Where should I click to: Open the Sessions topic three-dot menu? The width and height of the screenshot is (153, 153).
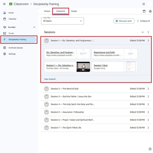click(x=148, y=32)
